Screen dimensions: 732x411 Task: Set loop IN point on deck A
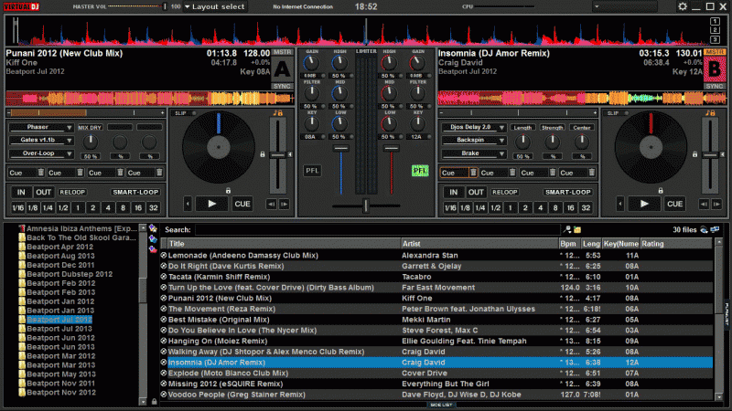coord(21,192)
